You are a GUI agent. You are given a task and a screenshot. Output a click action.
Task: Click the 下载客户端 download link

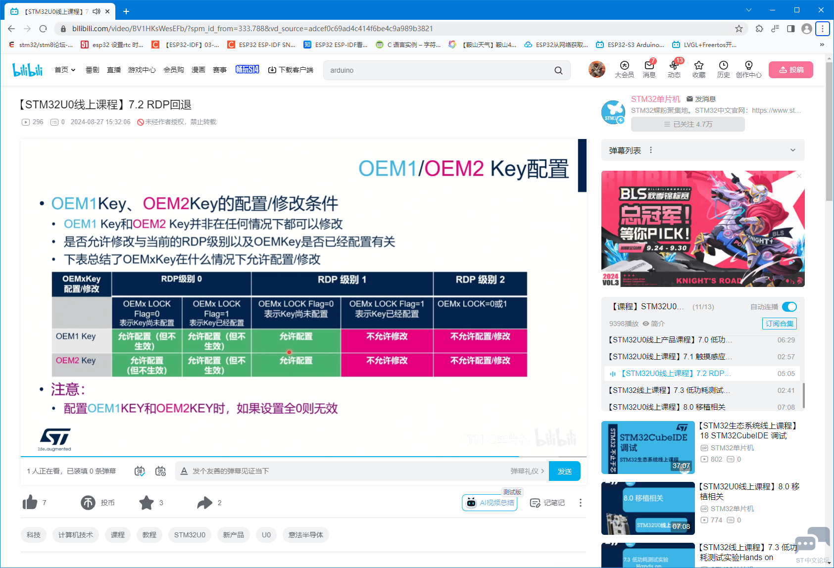point(291,70)
